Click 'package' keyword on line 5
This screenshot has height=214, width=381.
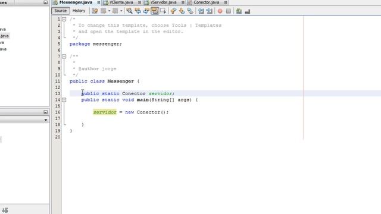[80, 44]
